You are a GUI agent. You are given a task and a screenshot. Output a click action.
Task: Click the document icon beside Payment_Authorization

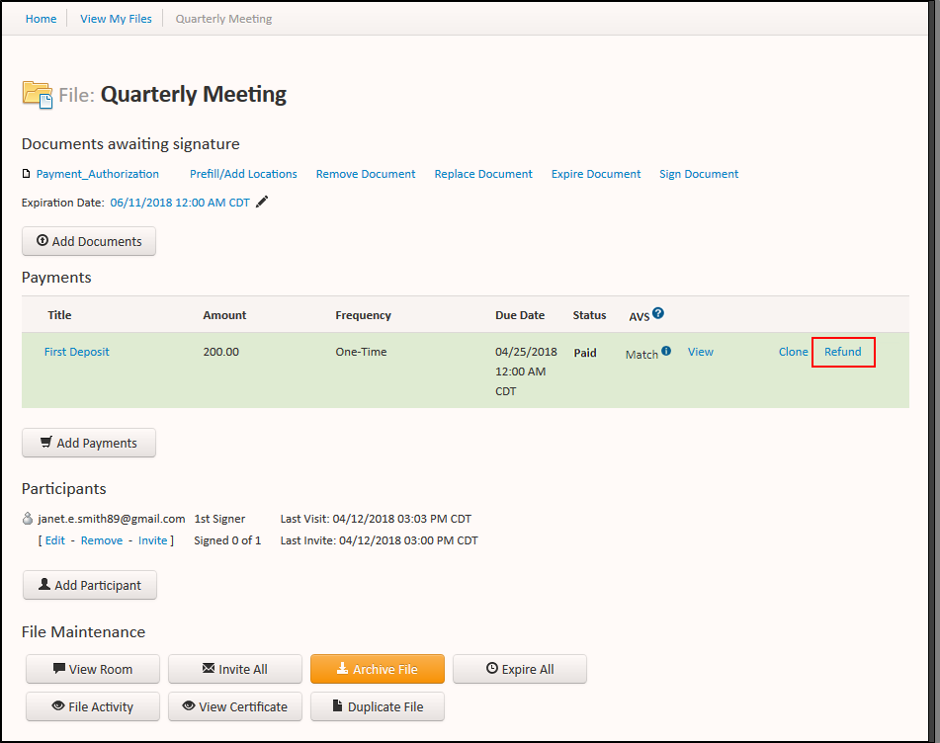pos(26,173)
